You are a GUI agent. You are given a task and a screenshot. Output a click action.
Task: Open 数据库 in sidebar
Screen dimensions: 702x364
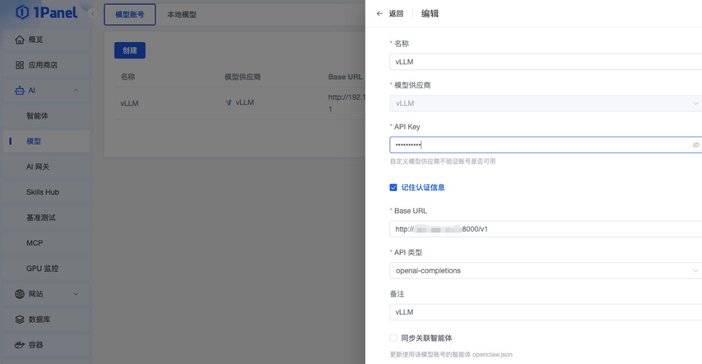point(46,320)
